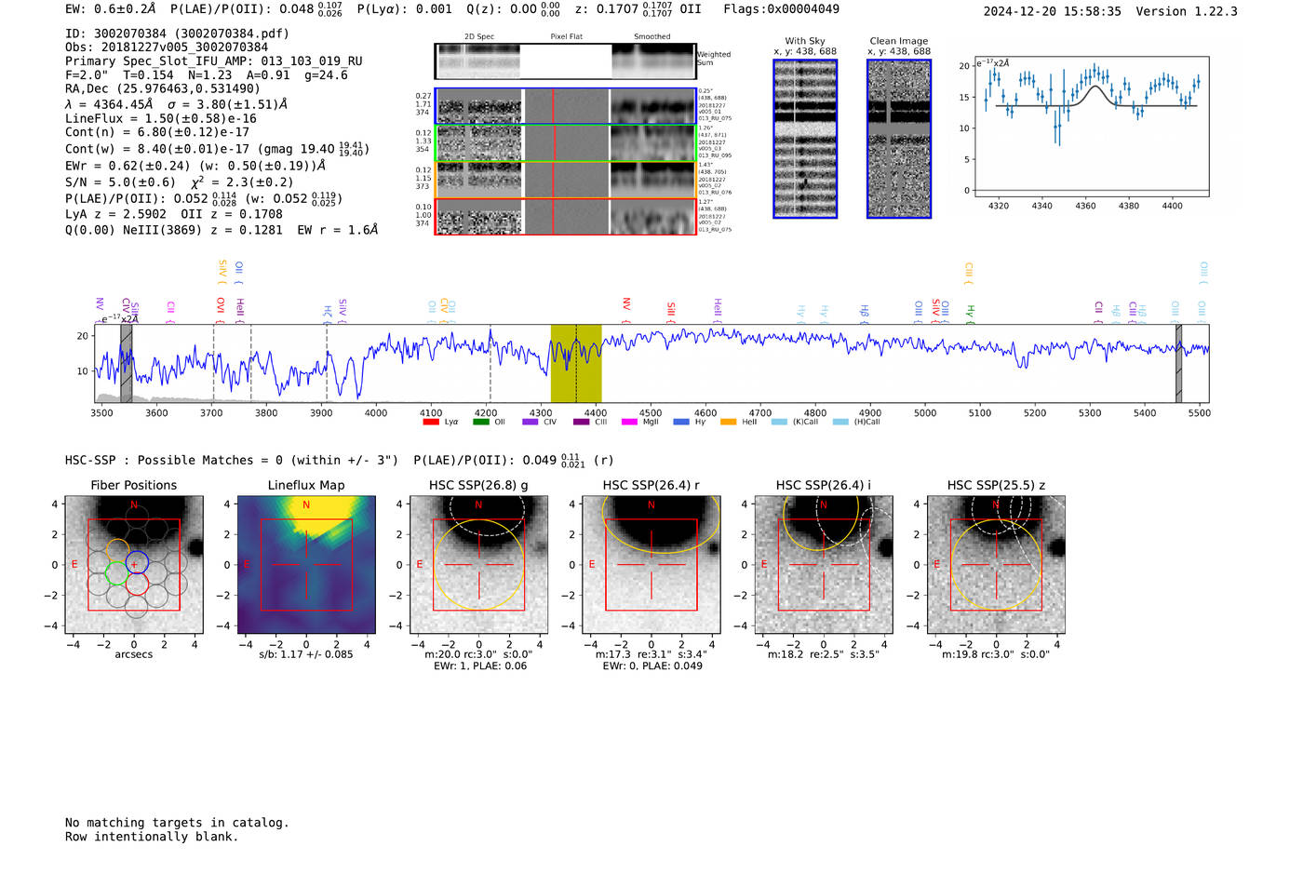Select the orange-bordered 2D fiber spectrum row
This screenshot has width=1303, height=887.
[565, 180]
